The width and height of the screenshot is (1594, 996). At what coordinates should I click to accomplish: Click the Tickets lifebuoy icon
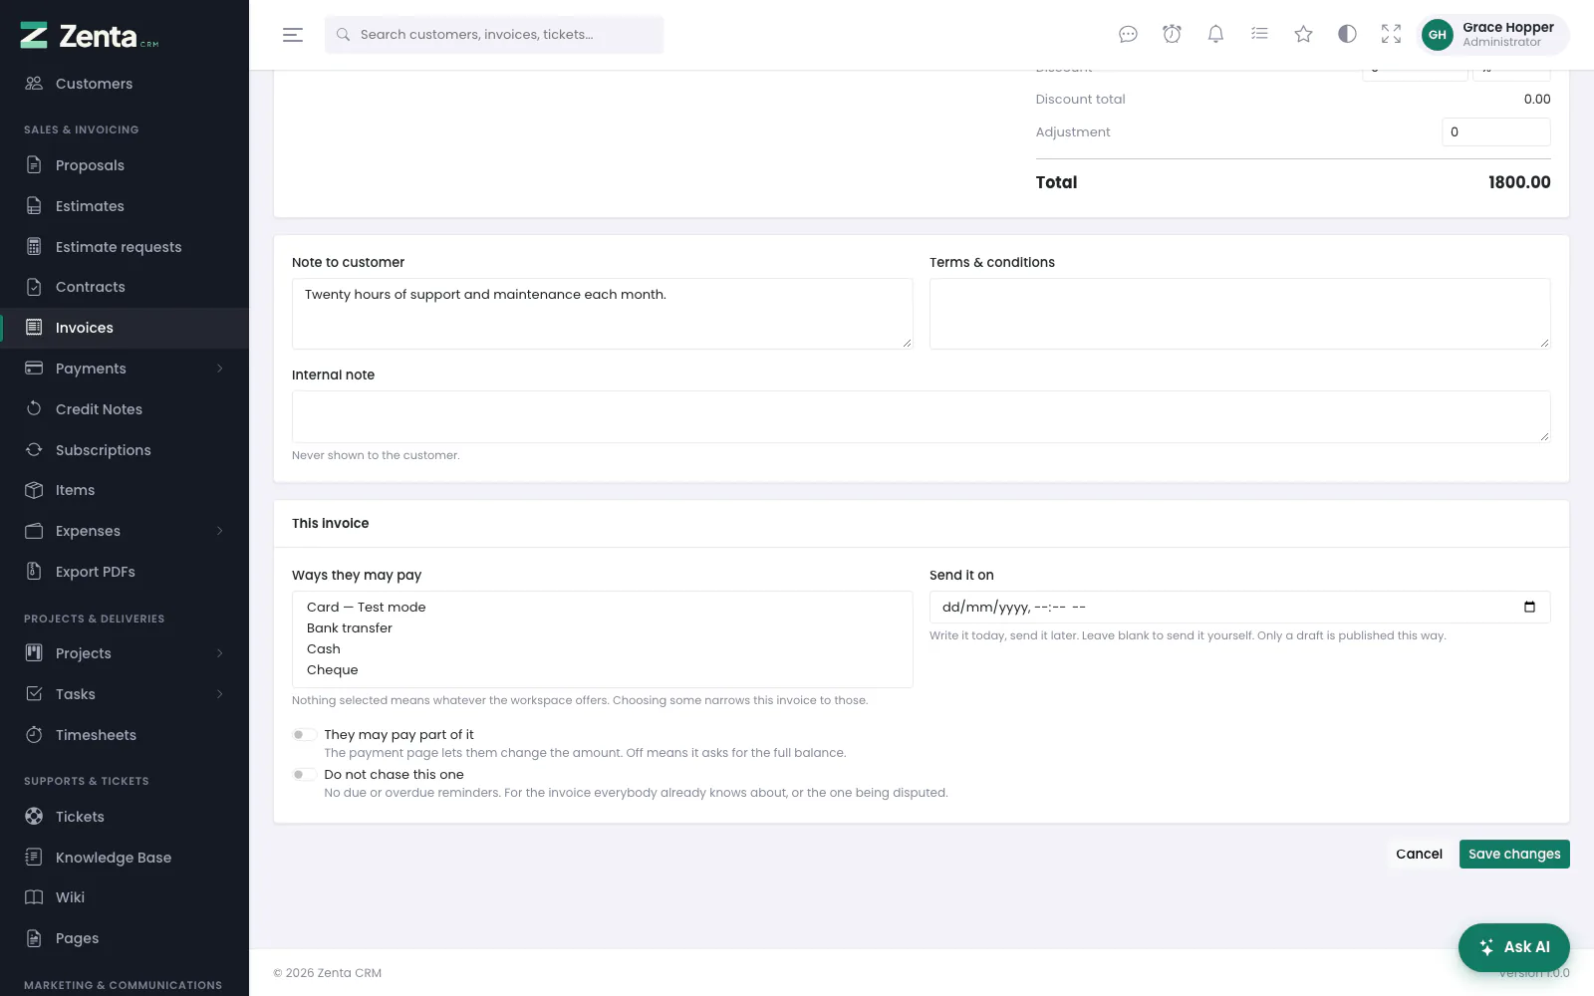coord(34,817)
